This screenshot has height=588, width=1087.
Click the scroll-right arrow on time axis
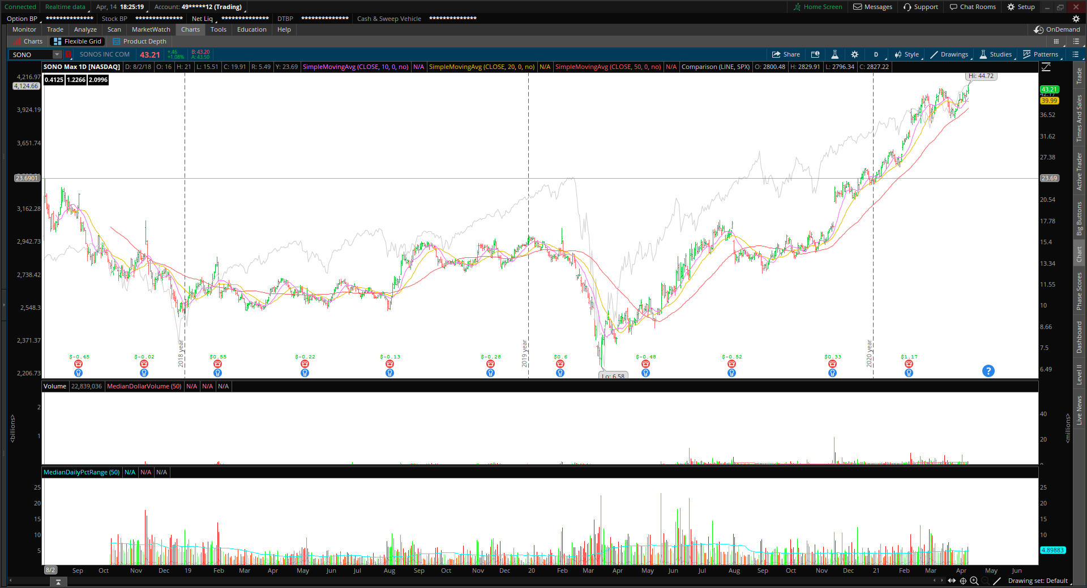point(942,581)
